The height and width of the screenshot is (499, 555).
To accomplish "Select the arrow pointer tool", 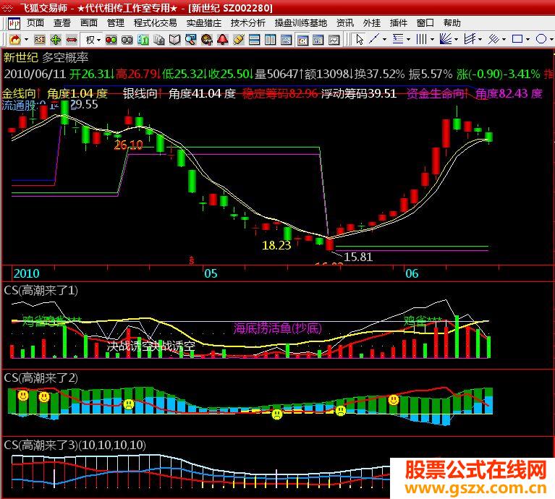I will coord(360,39).
